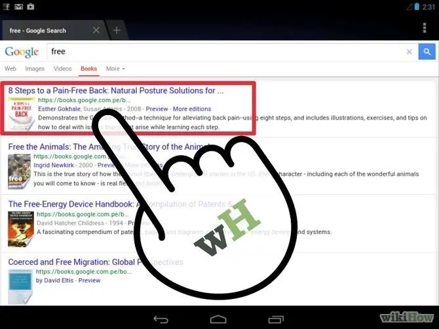
Task: Click author link Esther Gokhale
Action: pos(60,109)
